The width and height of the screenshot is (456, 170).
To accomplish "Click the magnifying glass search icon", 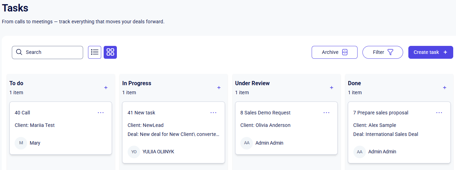I will [x=19, y=52].
